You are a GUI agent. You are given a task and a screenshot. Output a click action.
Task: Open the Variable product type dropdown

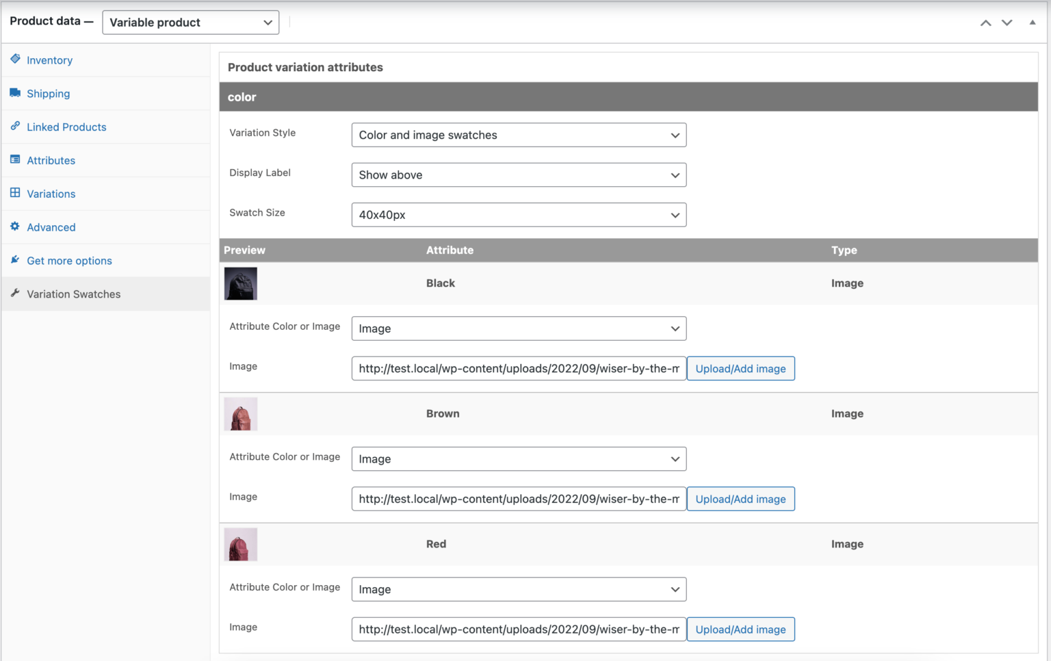click(x=190, y=23)
